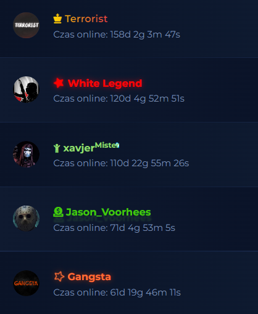The width and height of the screenshot is (258, 314).
Task: Click the green person icon beside xavjer
Action: coord(57,148)
